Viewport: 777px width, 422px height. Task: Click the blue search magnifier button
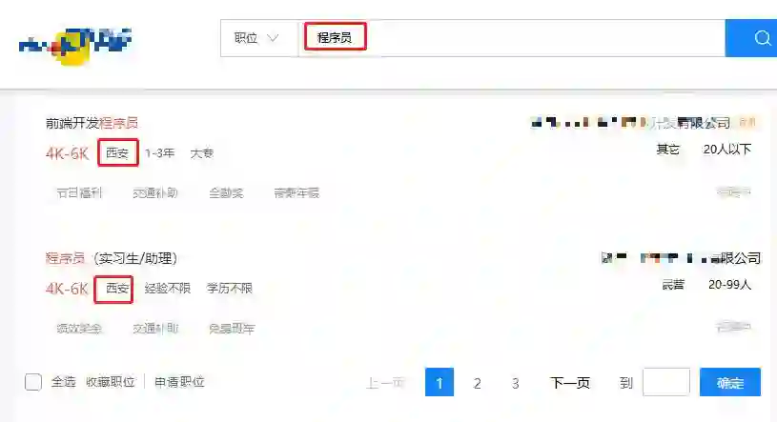tap(751, 38)
